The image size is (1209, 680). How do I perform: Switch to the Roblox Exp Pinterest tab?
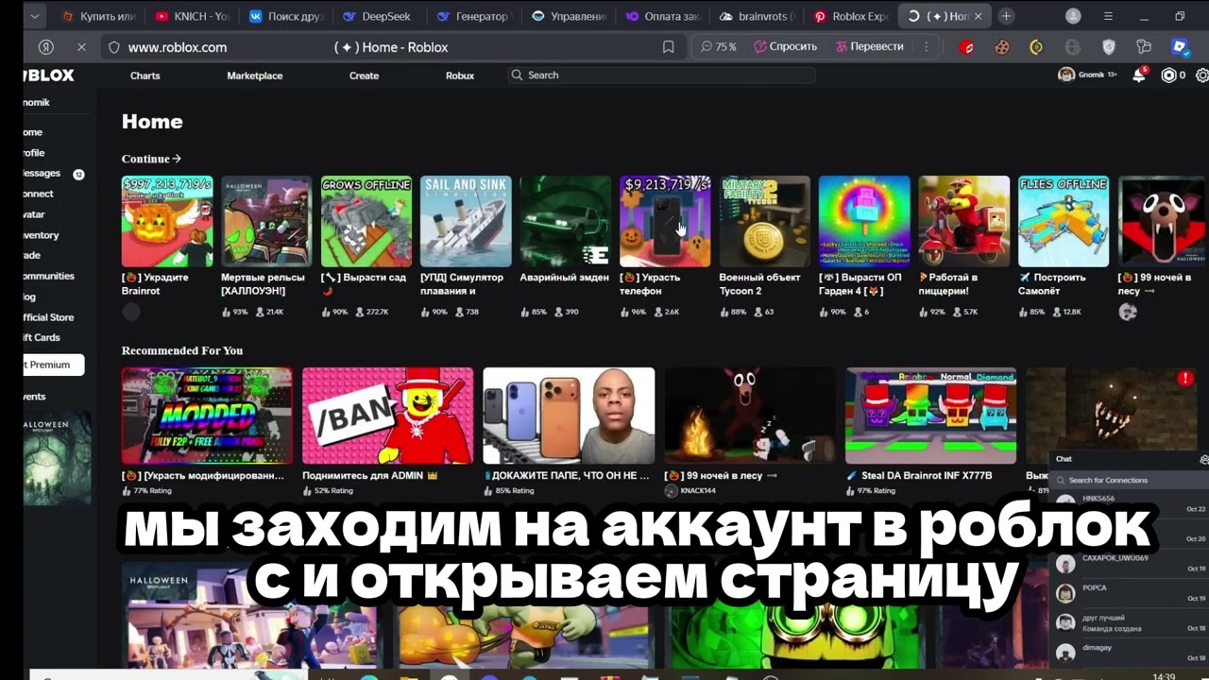tap(850, 16)
